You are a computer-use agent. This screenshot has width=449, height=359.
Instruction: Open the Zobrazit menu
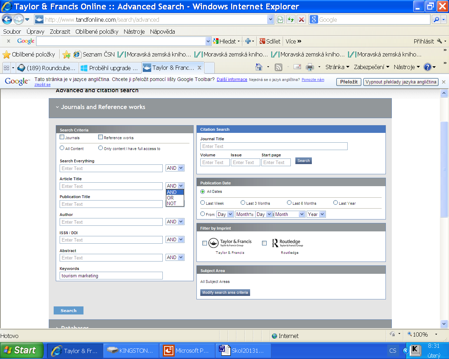coord(60,32)
